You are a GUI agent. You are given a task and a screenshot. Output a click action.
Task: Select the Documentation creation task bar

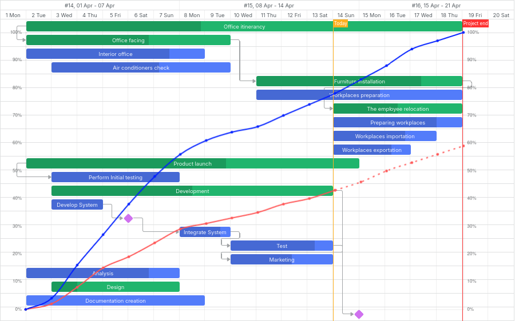coord(115,300)
